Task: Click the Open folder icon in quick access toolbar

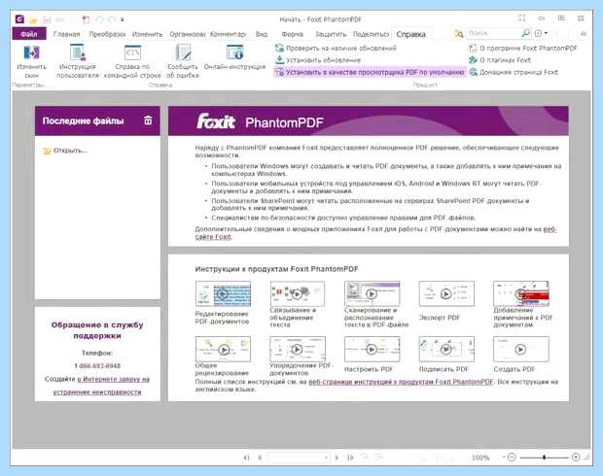Action: click(x=33, y=19)
